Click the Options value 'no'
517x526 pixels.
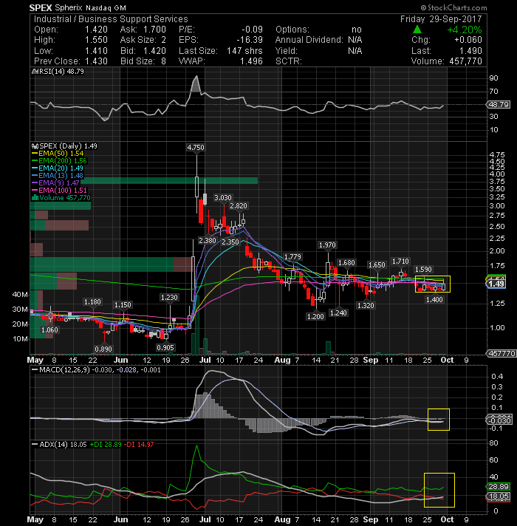click(x=357, y=30)
